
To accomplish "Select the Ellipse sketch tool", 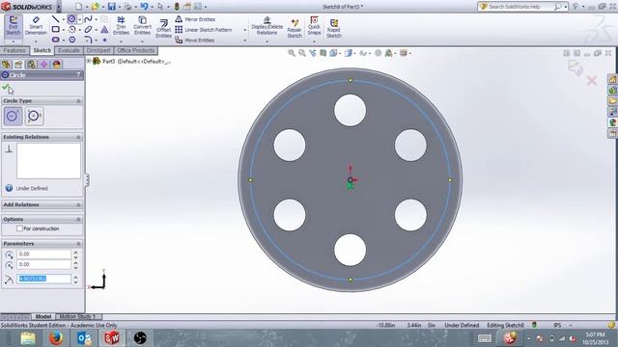I will 88,30.
